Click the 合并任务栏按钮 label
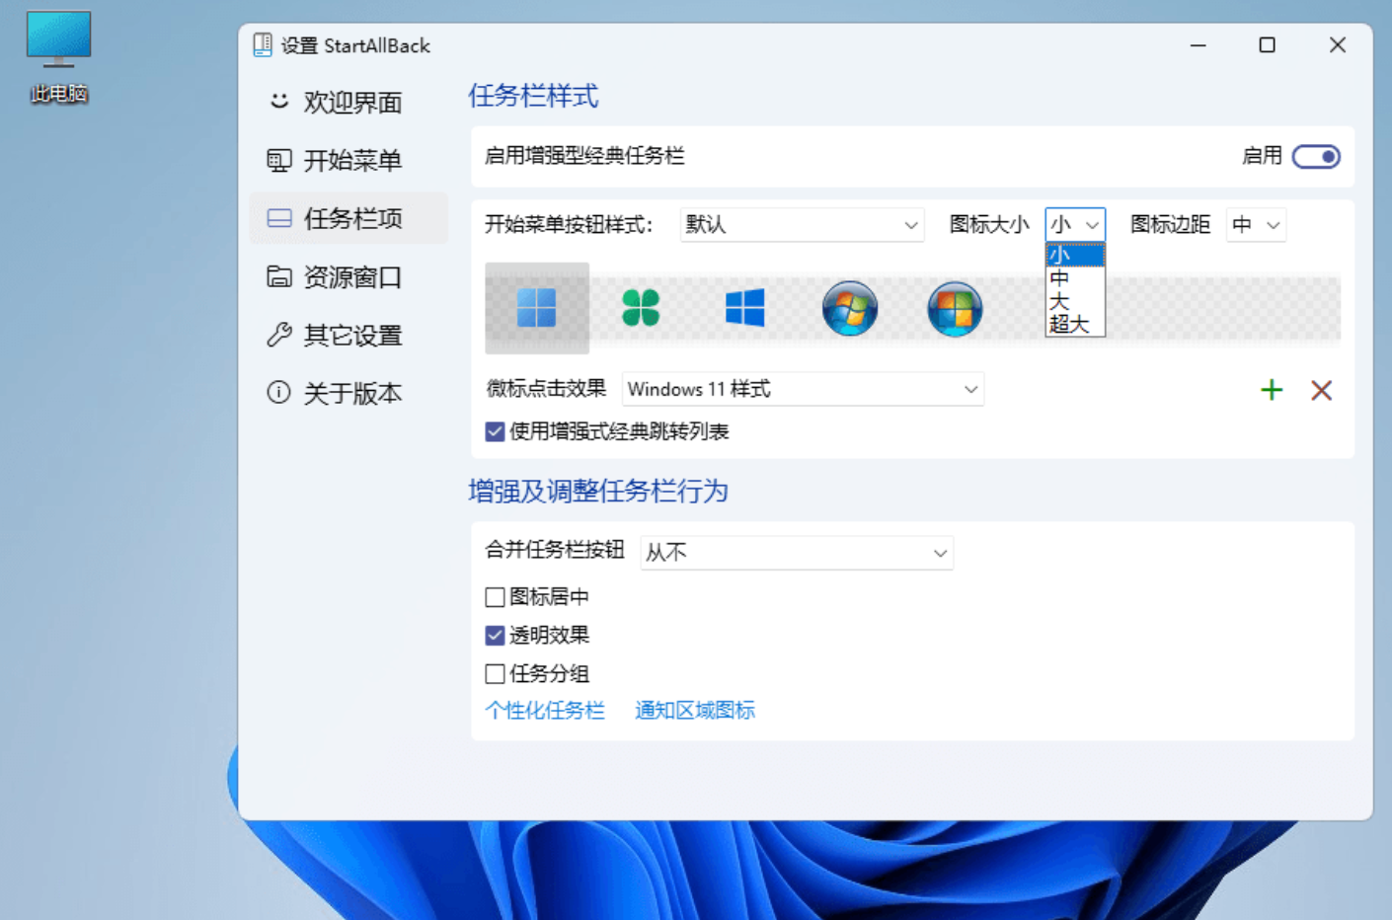 point(555,550)
